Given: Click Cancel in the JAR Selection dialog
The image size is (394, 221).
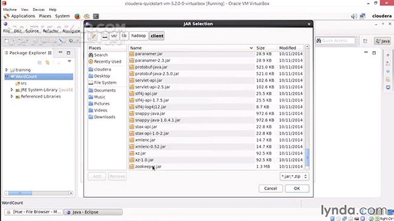Looking at the screenshot, I should pos(270,188).
